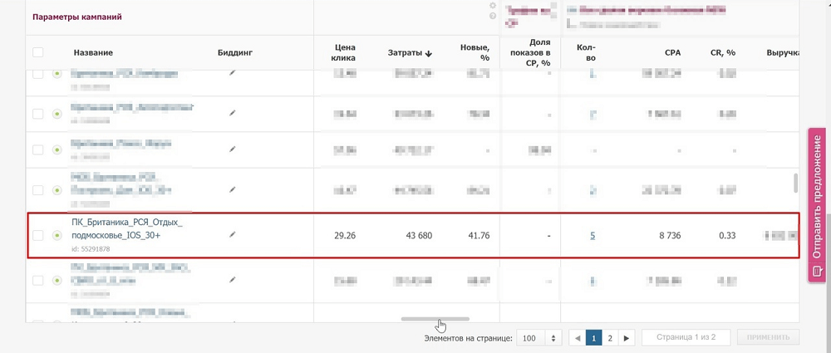
Task: Click status circle of ПК_Британика_РСЯ_Отдых campaign
Action: click(57, 236)
